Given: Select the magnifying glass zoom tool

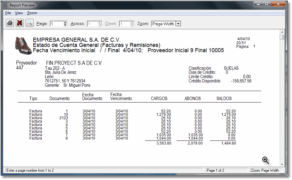Looking at the screenshot, I should [29, 23].
